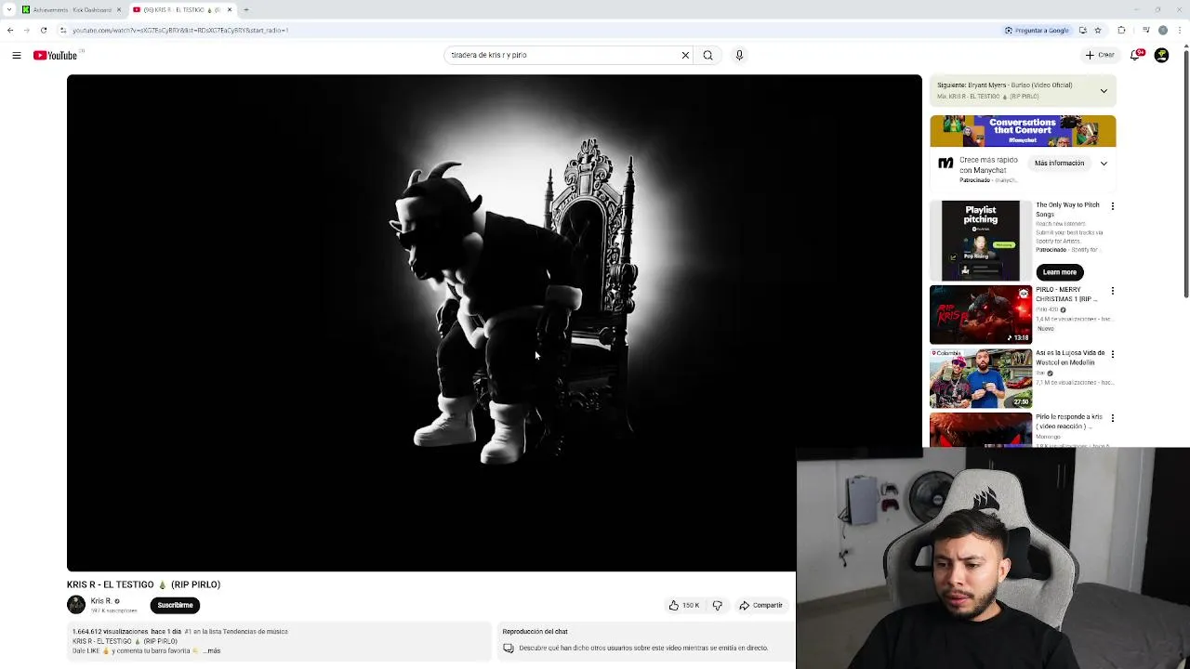Click the main video player to pause
The image size is (1190, 669).
click(x=494, y=322)
